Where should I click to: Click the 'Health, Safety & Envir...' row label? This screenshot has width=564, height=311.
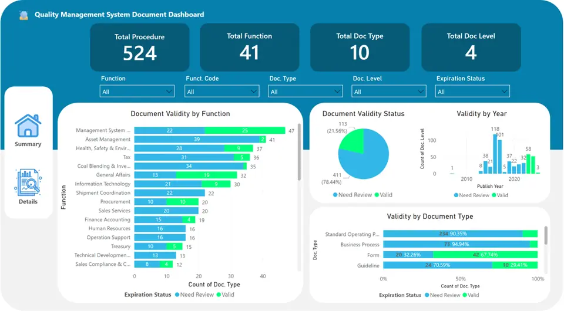103,148
